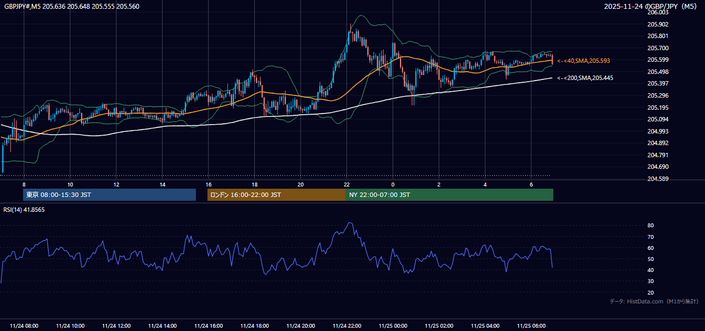The height and width of the screenshot is (331, 705).
Task: Click the RSI(14) 41.8565 indicator label
Action: coord(24,210)
